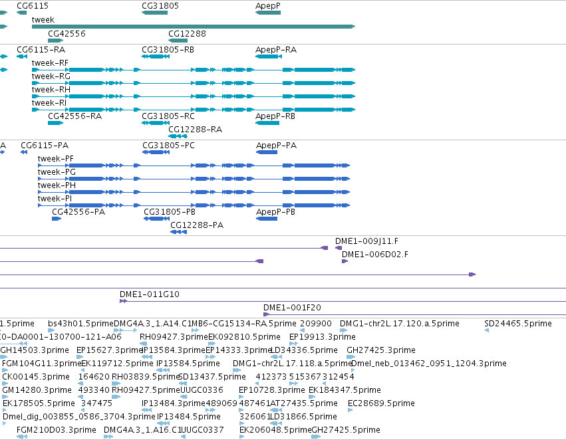Select protein tweek-PI
566x440 pixels.
tap(194, 205)
